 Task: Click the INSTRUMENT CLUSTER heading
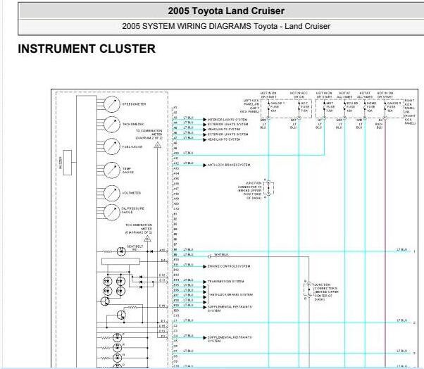[x=87, y=49]
